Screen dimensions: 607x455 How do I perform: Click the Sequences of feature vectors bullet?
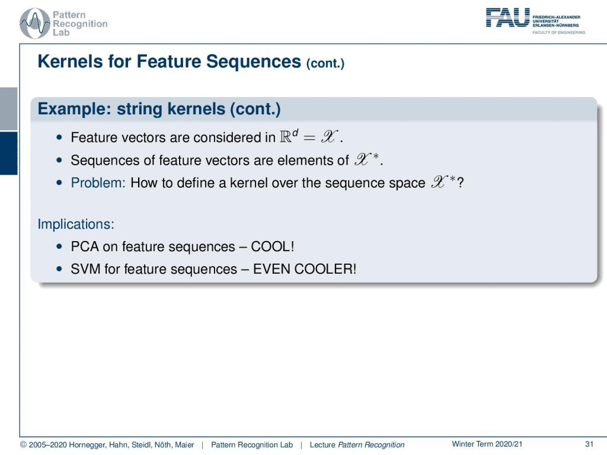pos(227,160)
